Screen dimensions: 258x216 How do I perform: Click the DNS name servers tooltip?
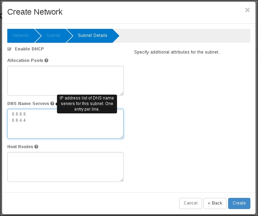pyautogui.click(x=87, y=104)
